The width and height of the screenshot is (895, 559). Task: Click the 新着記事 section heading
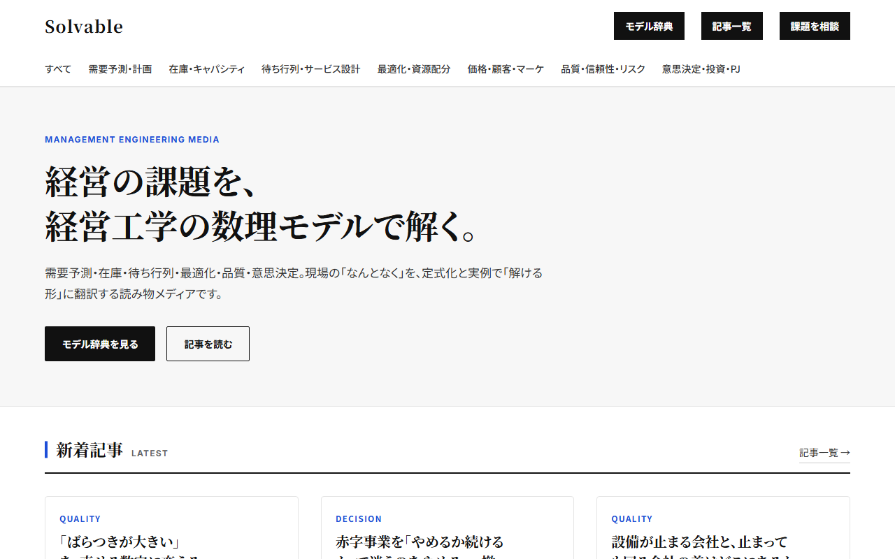point(89,450)
